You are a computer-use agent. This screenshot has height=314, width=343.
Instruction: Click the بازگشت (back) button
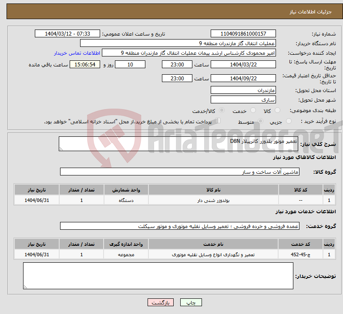161,302
